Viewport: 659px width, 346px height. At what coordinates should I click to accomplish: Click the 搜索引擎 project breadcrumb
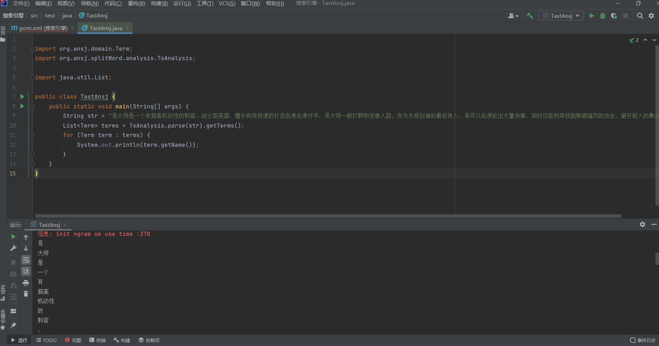click(13, 16)
